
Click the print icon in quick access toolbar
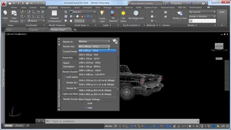click(27, 3)
